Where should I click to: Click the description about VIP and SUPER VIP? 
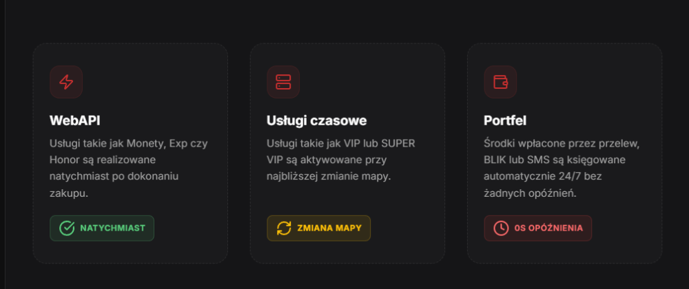click(340, 160)
